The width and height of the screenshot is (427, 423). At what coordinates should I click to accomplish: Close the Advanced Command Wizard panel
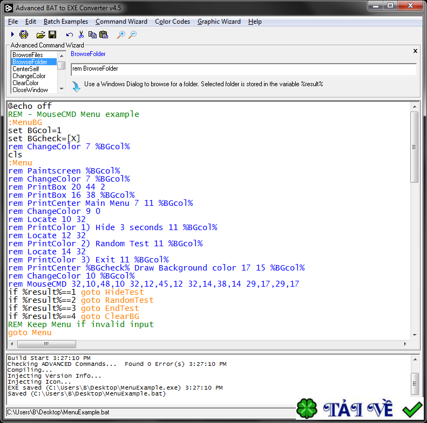[415, 51]
